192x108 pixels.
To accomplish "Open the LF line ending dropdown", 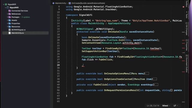I will click(x=176, y=106).
